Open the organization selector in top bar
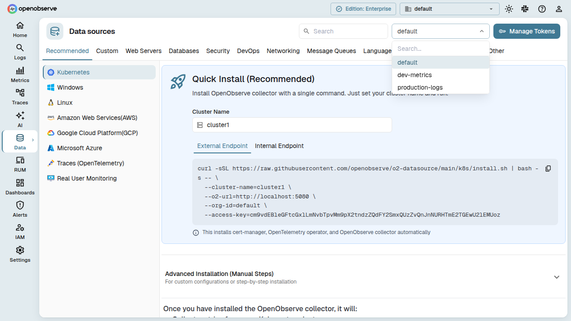571x321 pixels. pos(449,9)
